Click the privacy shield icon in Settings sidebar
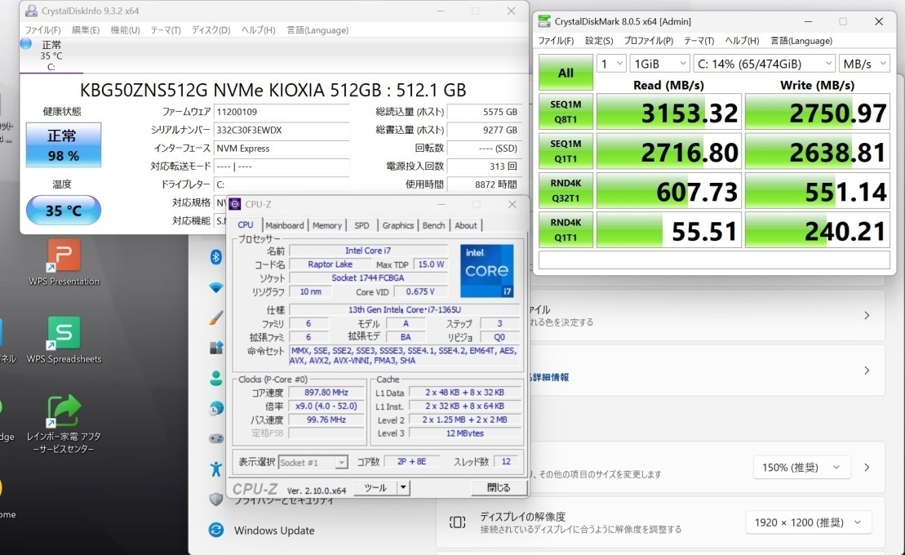This screenshot has width=905, height=555. coord(215,499)
